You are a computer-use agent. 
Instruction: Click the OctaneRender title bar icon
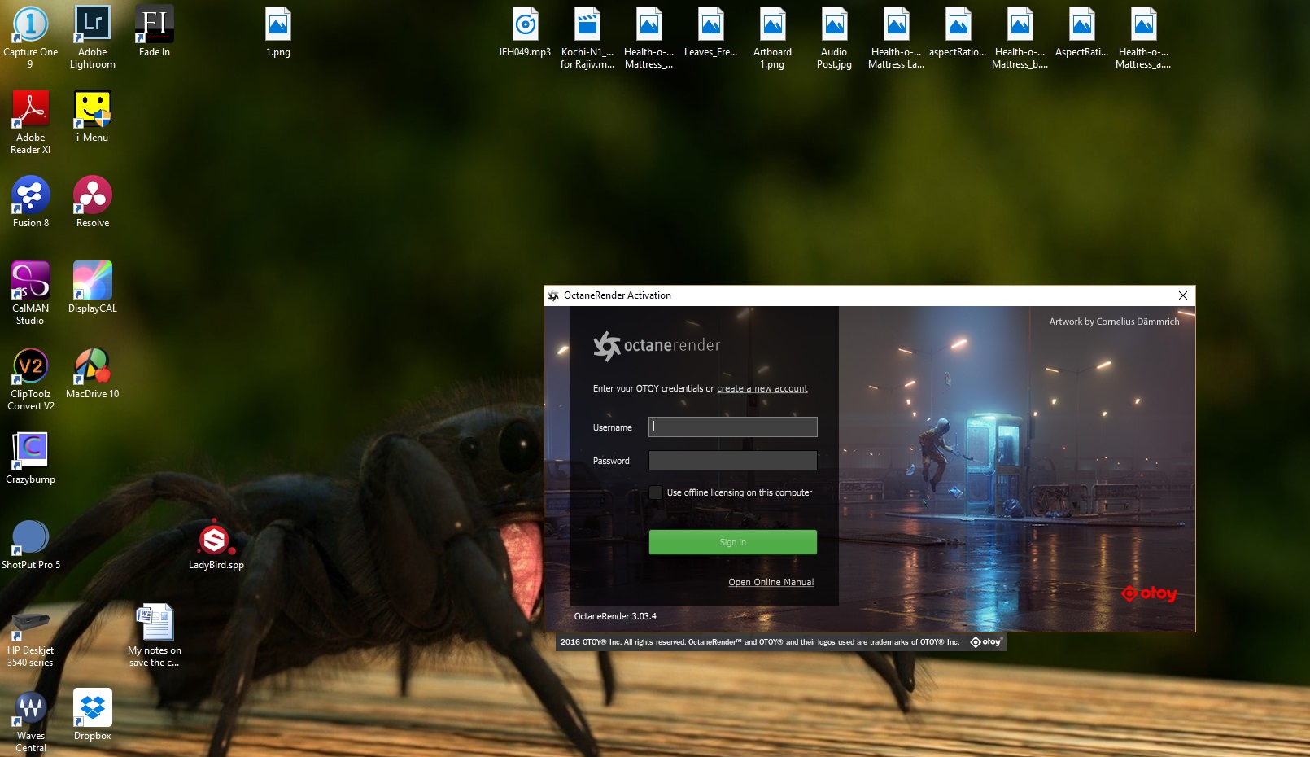point(553,295)
